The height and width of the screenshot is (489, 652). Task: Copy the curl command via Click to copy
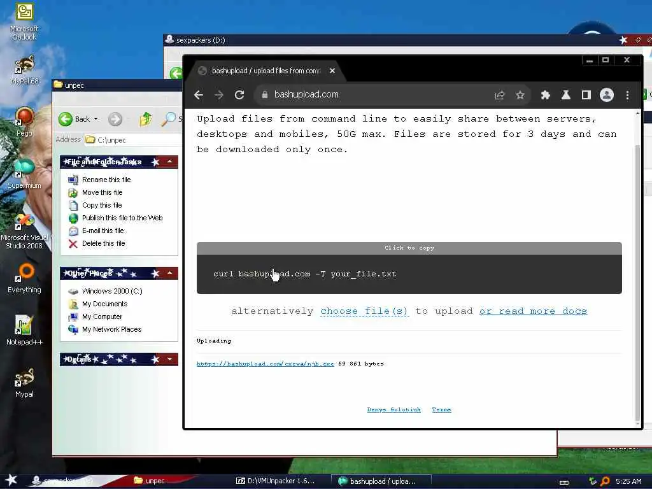click(x=409, y=248)
